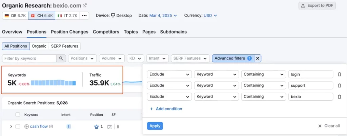Tick the checkbox for cash flow row
This screenshot has width=347, height=136.
tap(18, 127)
